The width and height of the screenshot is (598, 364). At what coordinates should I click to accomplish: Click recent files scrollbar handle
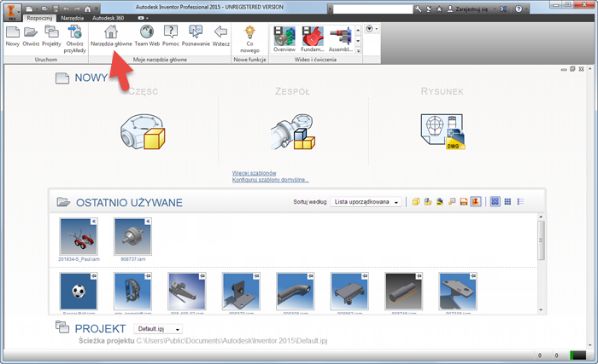tap(541, 240)
